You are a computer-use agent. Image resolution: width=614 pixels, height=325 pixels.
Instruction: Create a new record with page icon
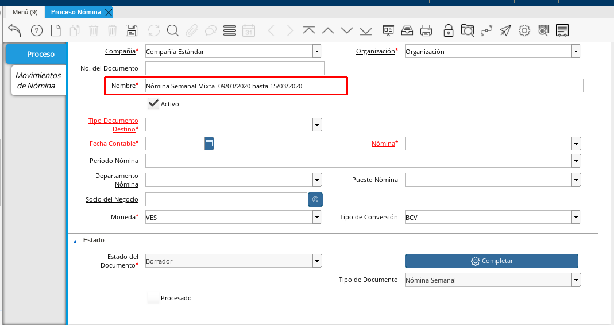(56, 30)
